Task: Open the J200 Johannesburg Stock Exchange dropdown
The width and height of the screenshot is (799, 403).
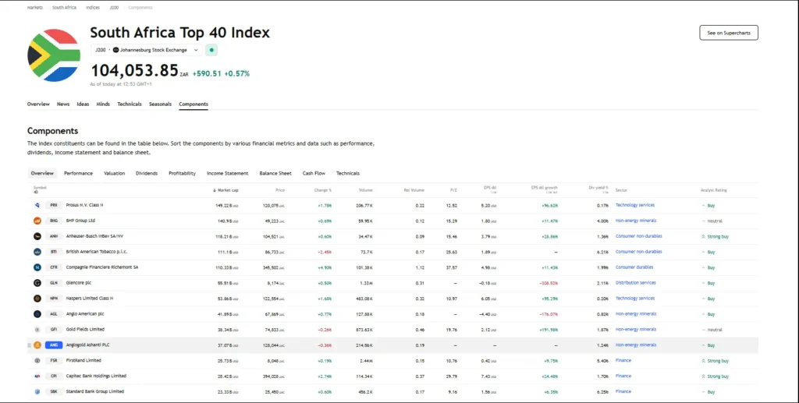Action: 147,50
